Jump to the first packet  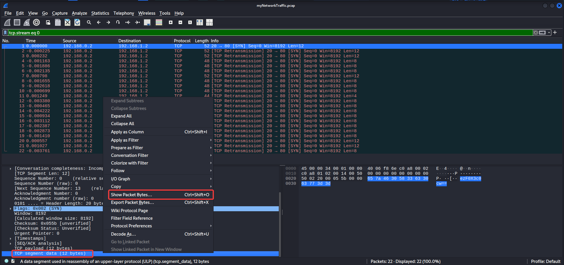point(128,22)
